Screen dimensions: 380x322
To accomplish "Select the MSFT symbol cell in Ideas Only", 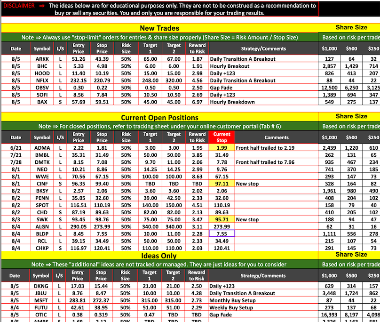I will pos(42,300).
